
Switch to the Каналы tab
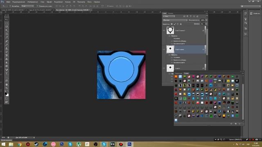coord(170,13)
